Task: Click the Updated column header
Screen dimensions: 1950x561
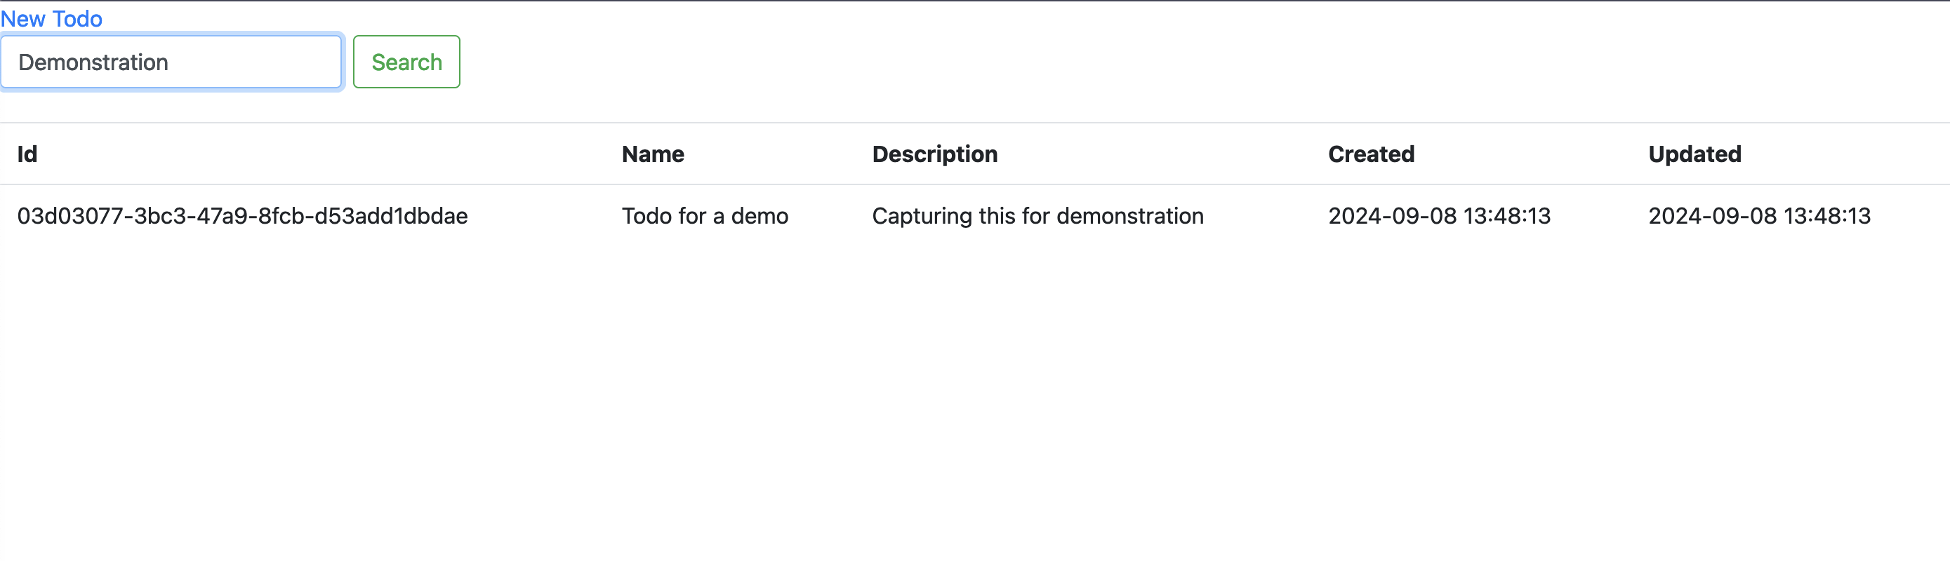Action: (x=1695, y=154)
